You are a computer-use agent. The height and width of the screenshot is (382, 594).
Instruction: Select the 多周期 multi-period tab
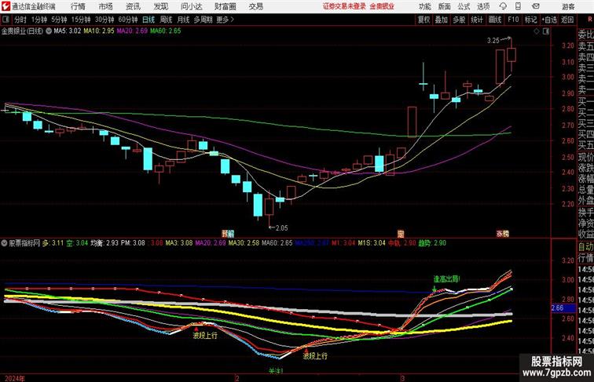[203, 20]
